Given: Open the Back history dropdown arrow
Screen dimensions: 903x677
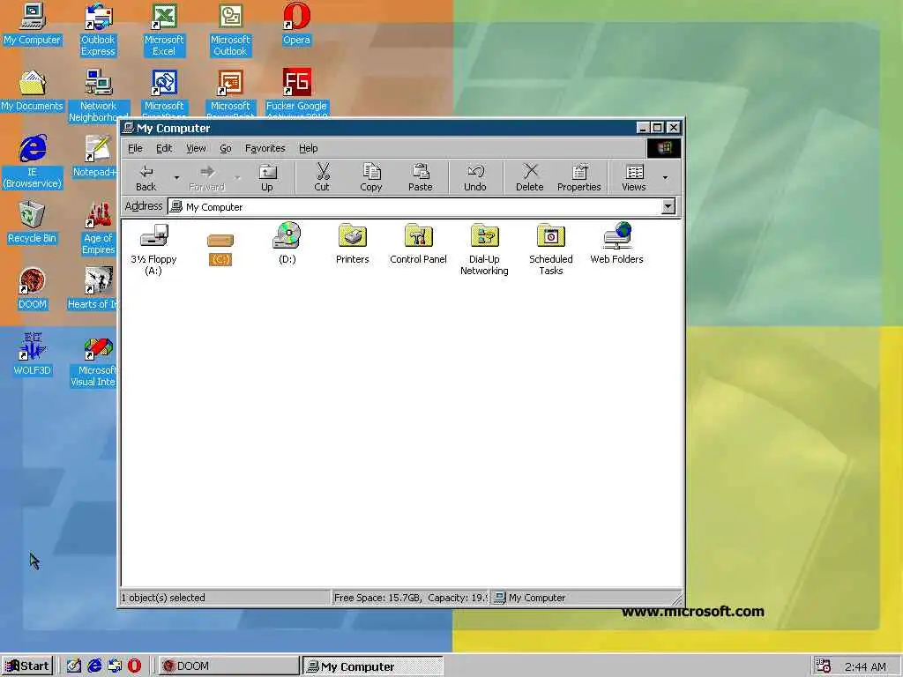Looking at the screenshot, I should click(176, 177).
